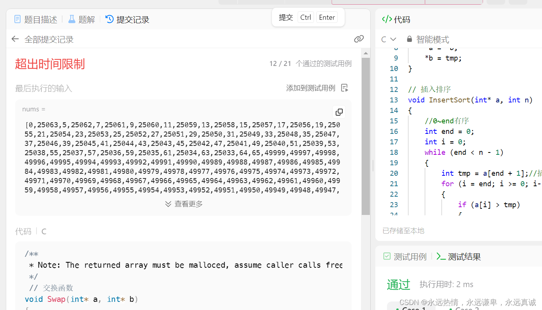This screenshot has width=542, height=310.
Task: Click the 12 / 21 passed count
Action: coord(280,64)
